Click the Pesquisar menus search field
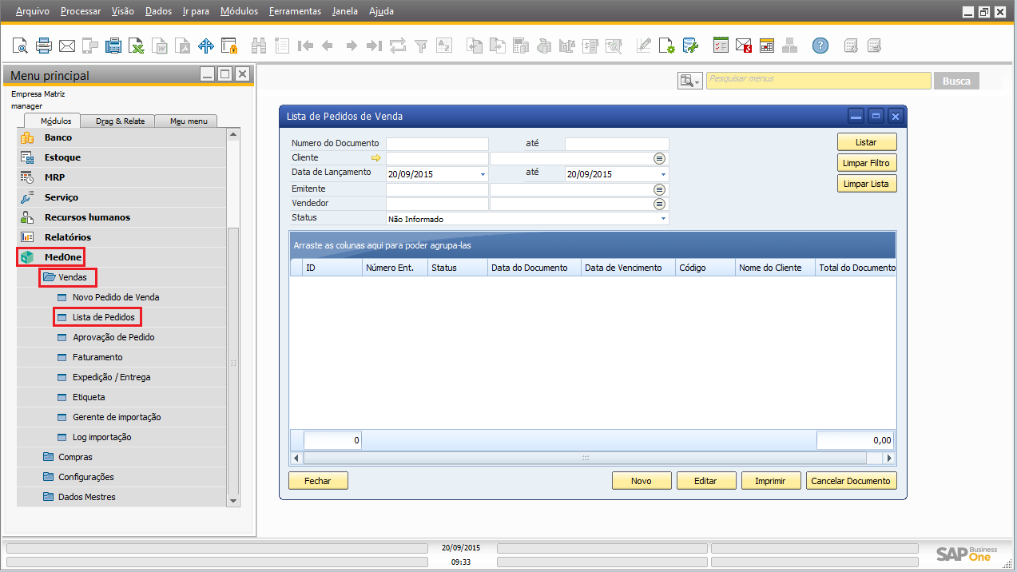The width and height of the screenshot is (1017, 572). tap(819, 80)
